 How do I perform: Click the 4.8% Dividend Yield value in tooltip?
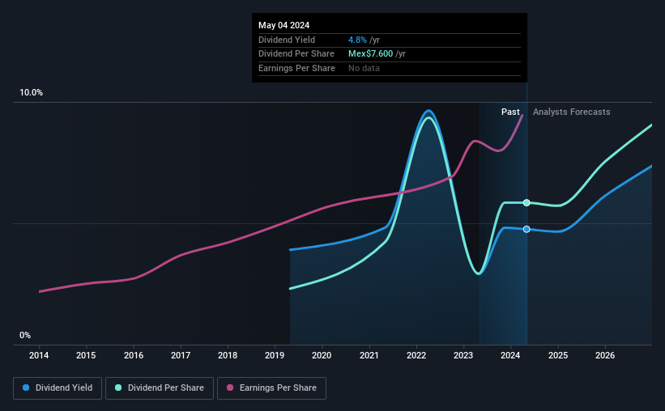coord(357,40)
